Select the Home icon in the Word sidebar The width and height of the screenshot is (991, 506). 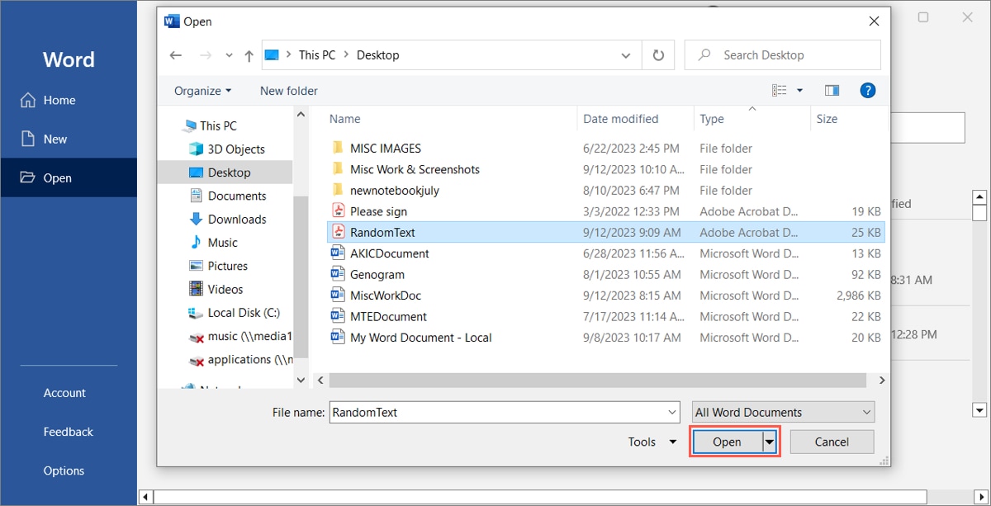[x=26, y=100]
